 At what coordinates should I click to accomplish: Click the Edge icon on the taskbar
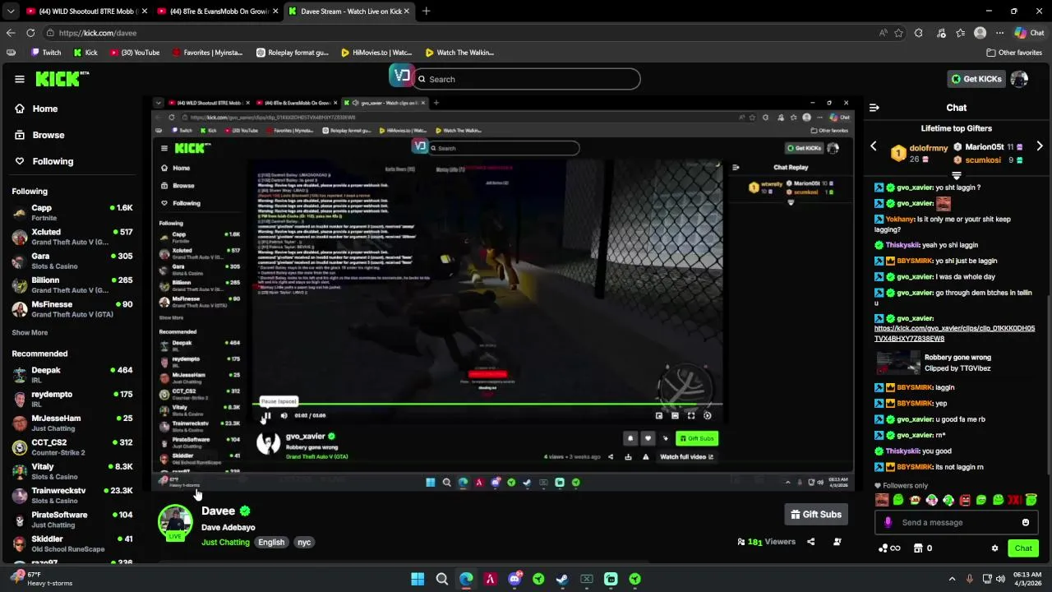[x=466, y=579]
